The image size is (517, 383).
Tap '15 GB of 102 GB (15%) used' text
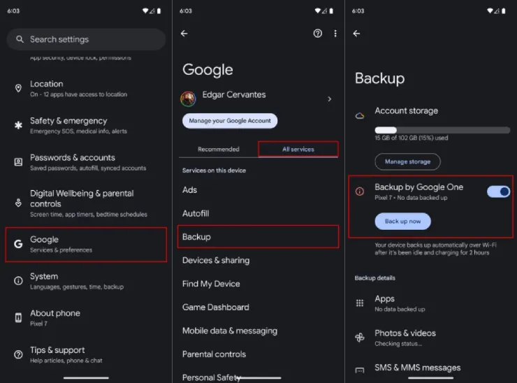(x=412, y=138)
